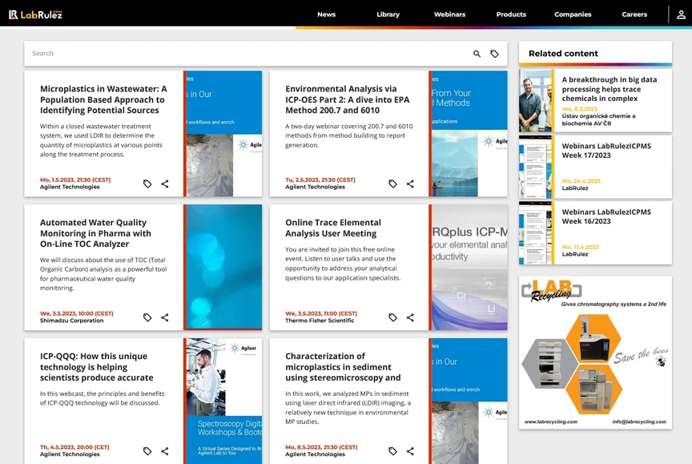Viewport: 692px width, 464px height.
Task: Click Ústav organické chemie a biochemie AV ČR
Action: (x=598, y=119)
